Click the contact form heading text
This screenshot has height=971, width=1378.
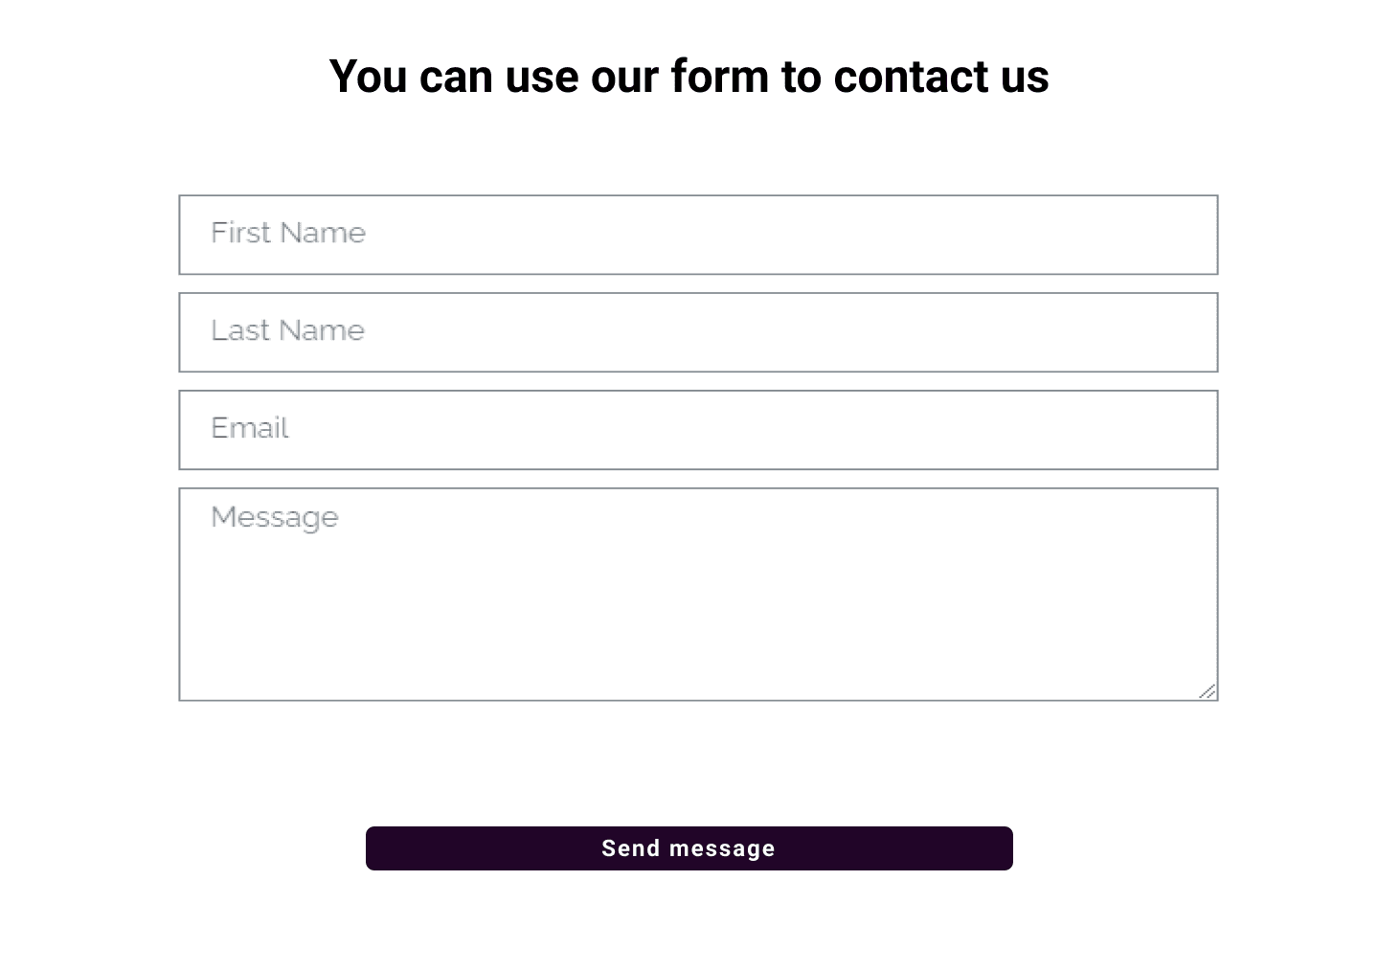click(x=689, y=77)
